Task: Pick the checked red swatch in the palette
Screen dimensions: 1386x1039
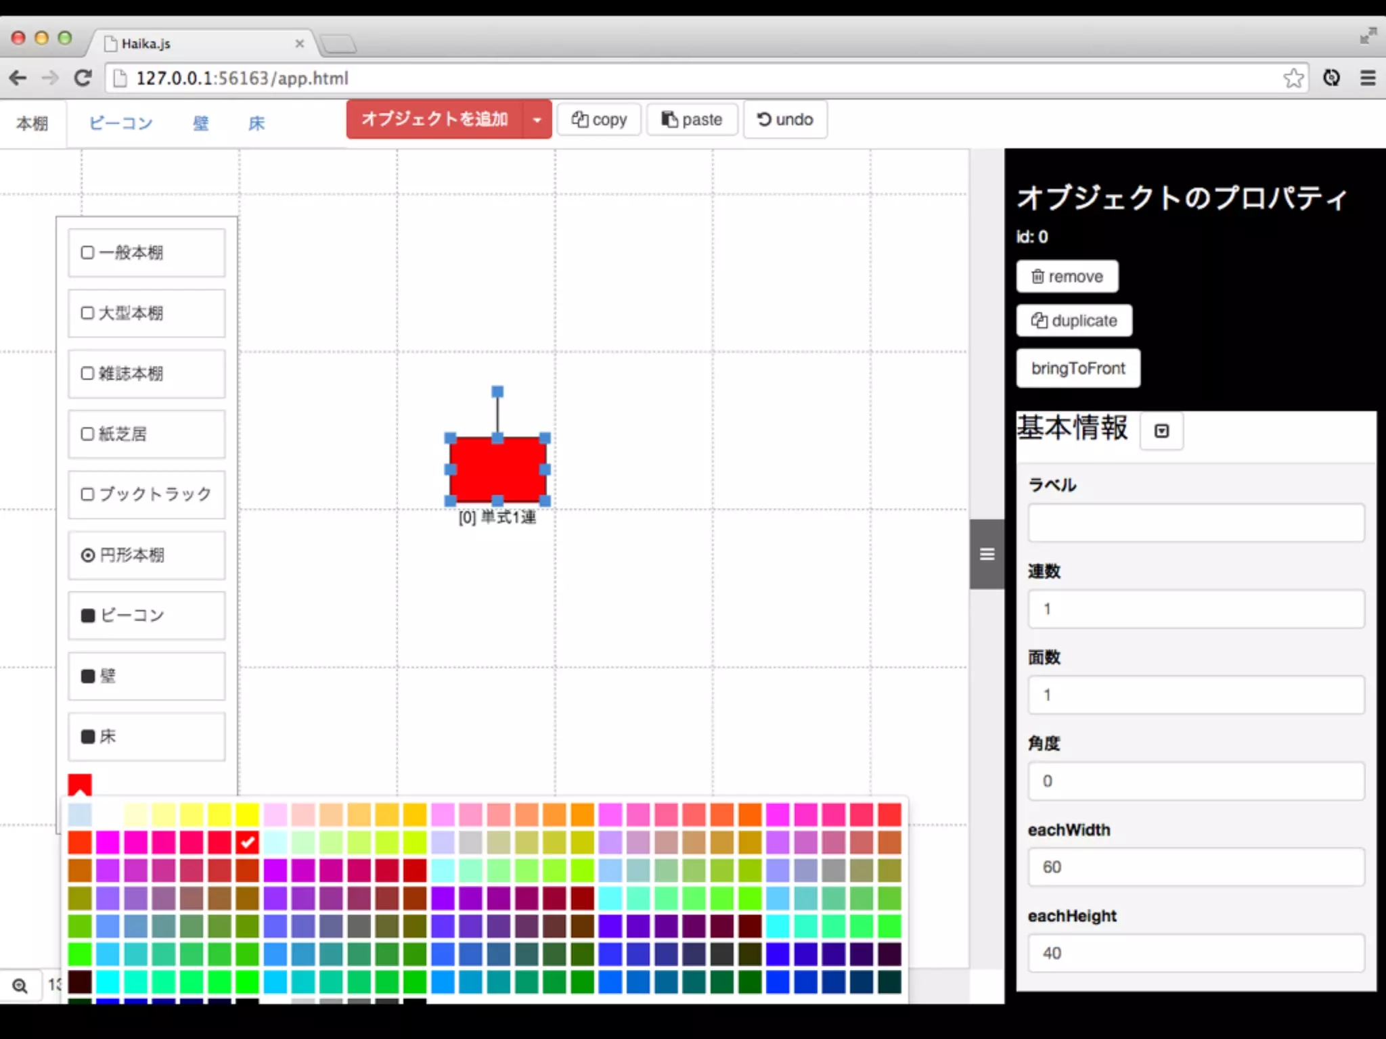Action: [248, 842]
